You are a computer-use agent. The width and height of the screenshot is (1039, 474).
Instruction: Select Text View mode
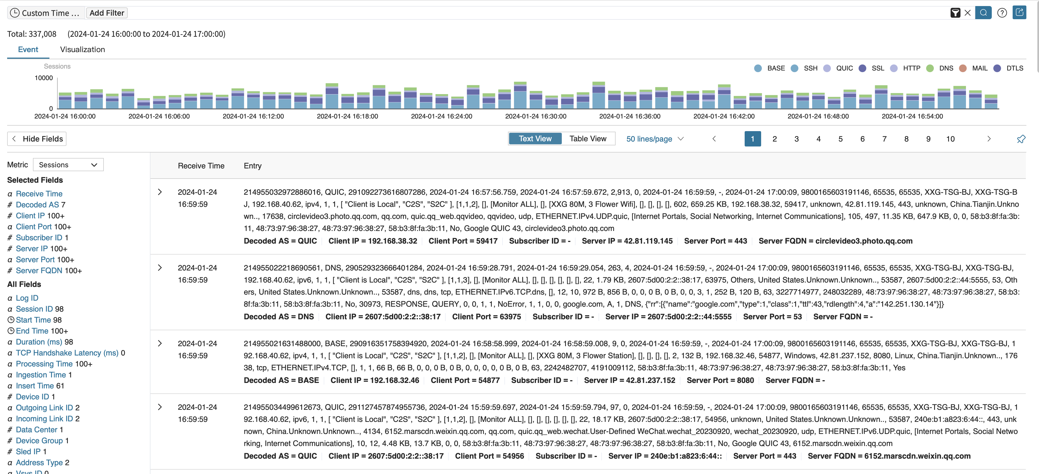point(535,139)
